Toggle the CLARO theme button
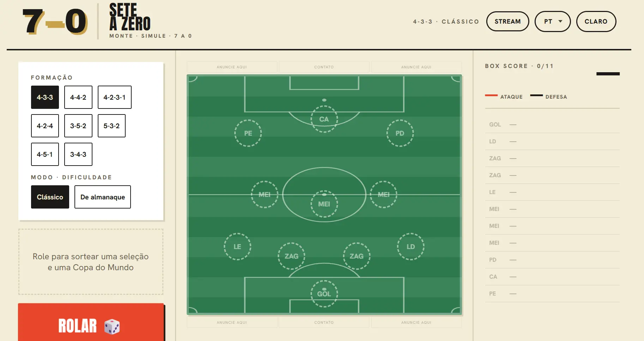644x341 pixels. [596, 21]
